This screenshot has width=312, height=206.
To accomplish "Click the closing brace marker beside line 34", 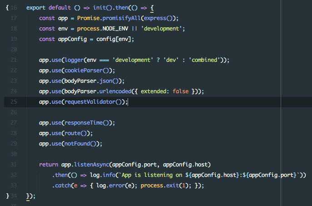I will click(6, 196).
